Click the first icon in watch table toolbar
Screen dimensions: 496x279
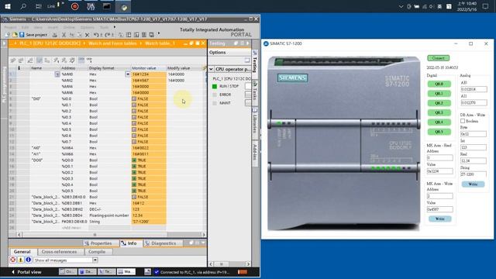[13, 60]
